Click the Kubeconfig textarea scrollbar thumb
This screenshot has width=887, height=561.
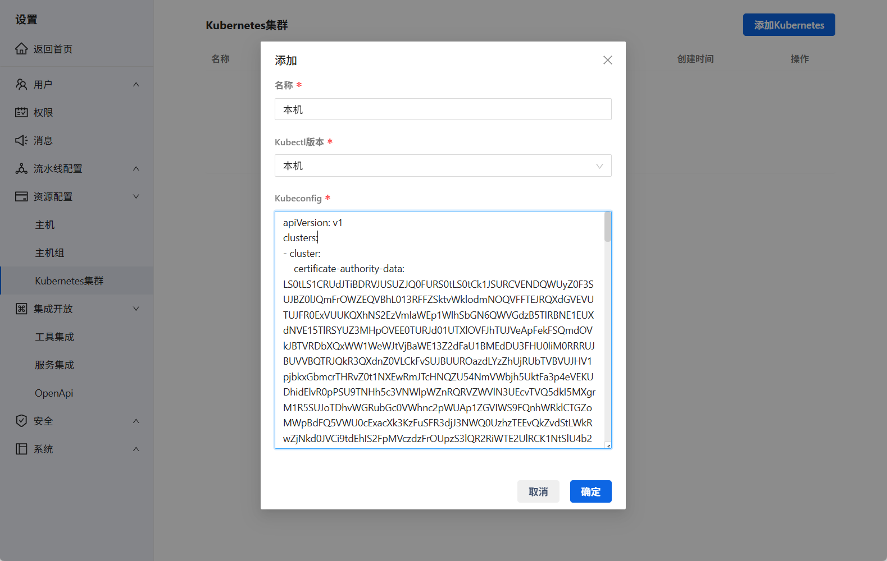[x=608, y=227]
